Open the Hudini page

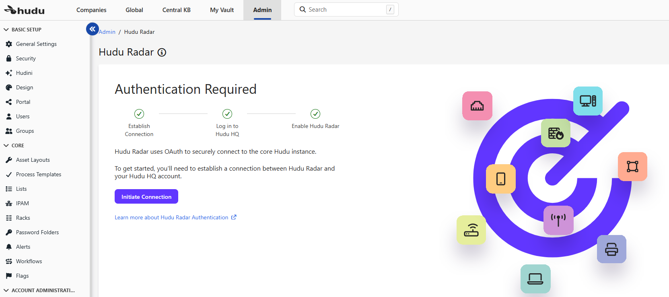[24, 73]
